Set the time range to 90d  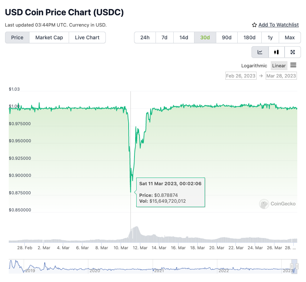click(x=227, y=37)
